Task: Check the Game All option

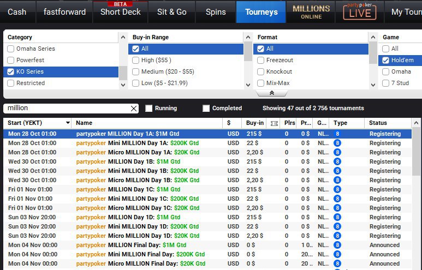Action: click(385, 49)
